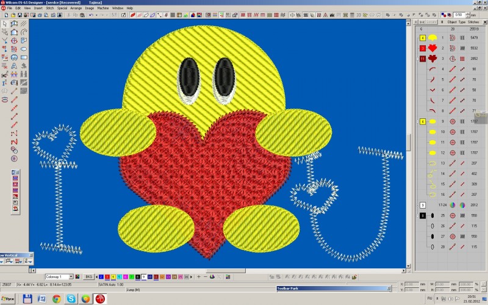
Task: Open the Stitch menu
Action: 50,8
